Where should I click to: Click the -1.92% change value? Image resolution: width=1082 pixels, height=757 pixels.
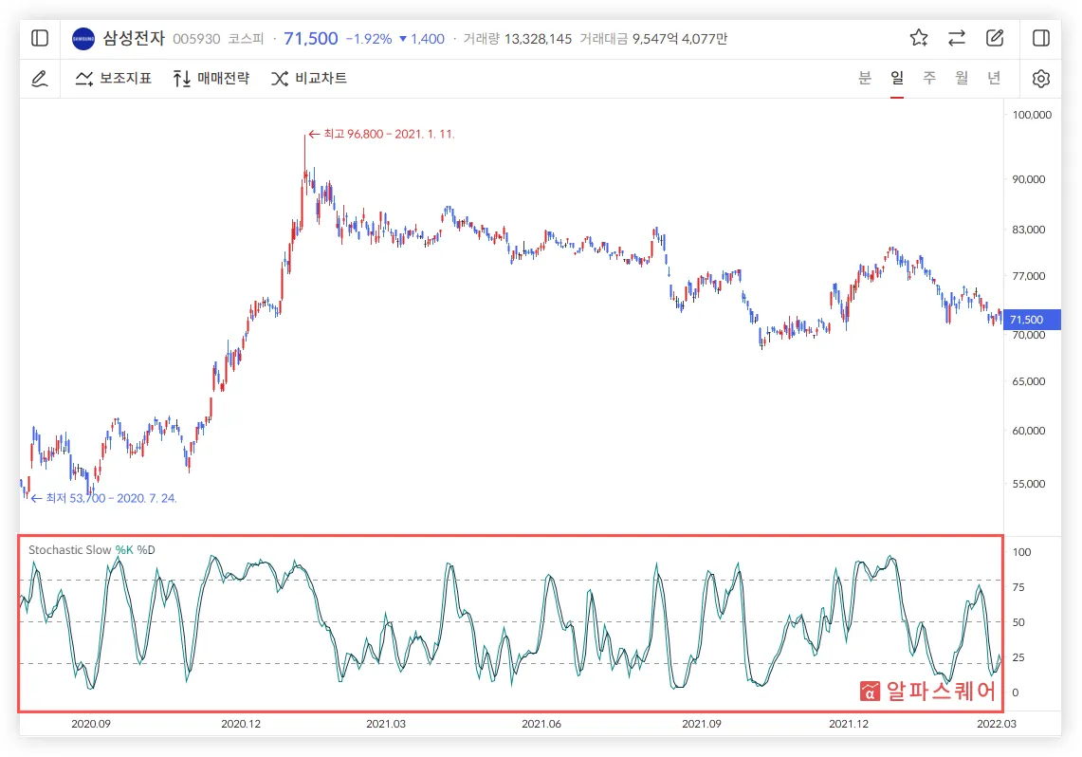click(369, 39)
